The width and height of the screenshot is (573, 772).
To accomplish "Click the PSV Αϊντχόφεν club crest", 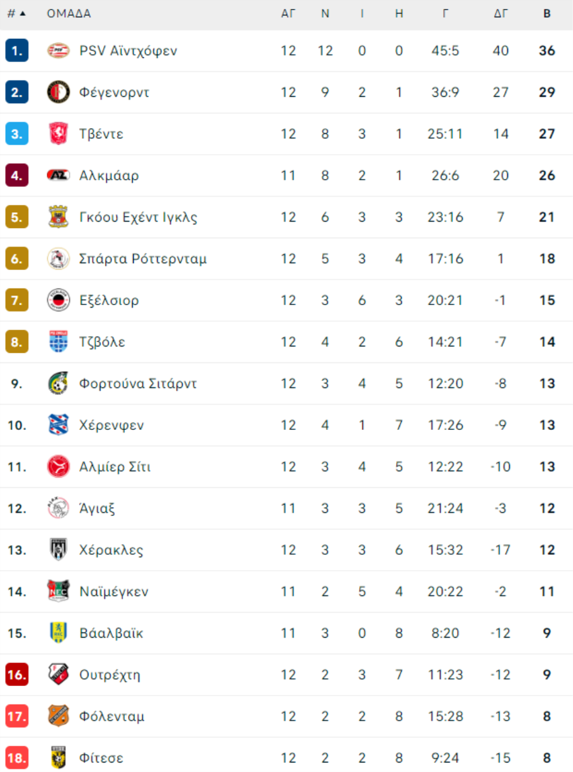I will 58,51.
